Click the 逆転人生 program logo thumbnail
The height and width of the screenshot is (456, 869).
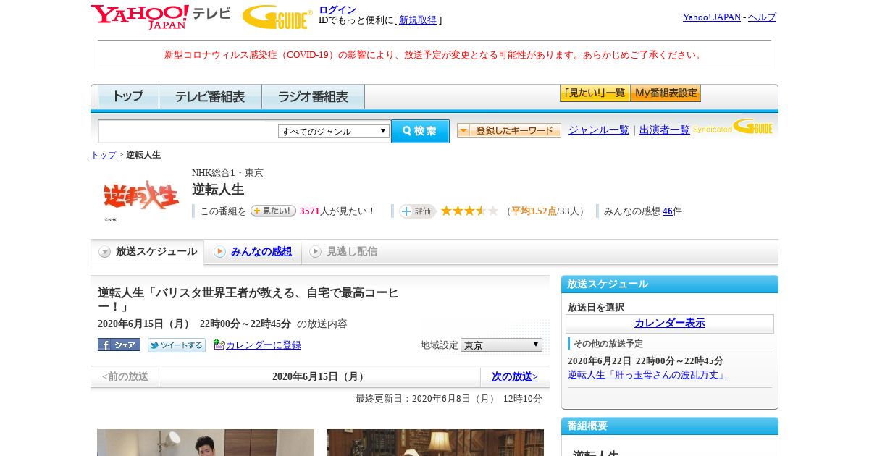(x=141, y=196)
